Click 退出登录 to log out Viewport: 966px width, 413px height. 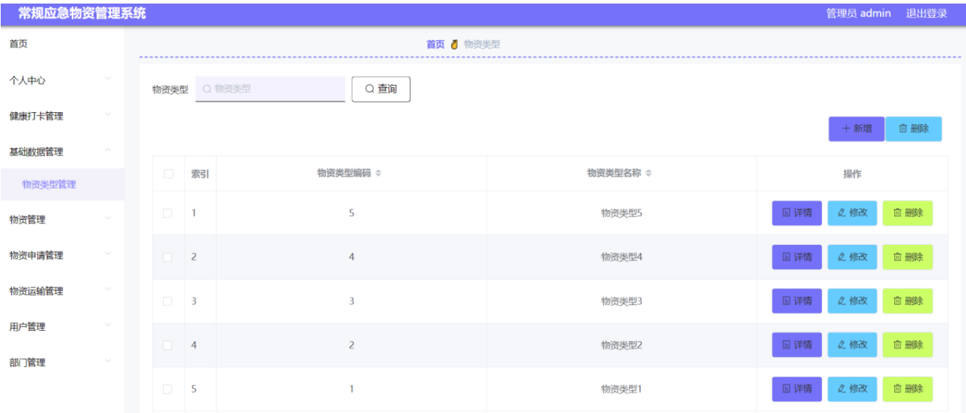[x=926, y=13]
